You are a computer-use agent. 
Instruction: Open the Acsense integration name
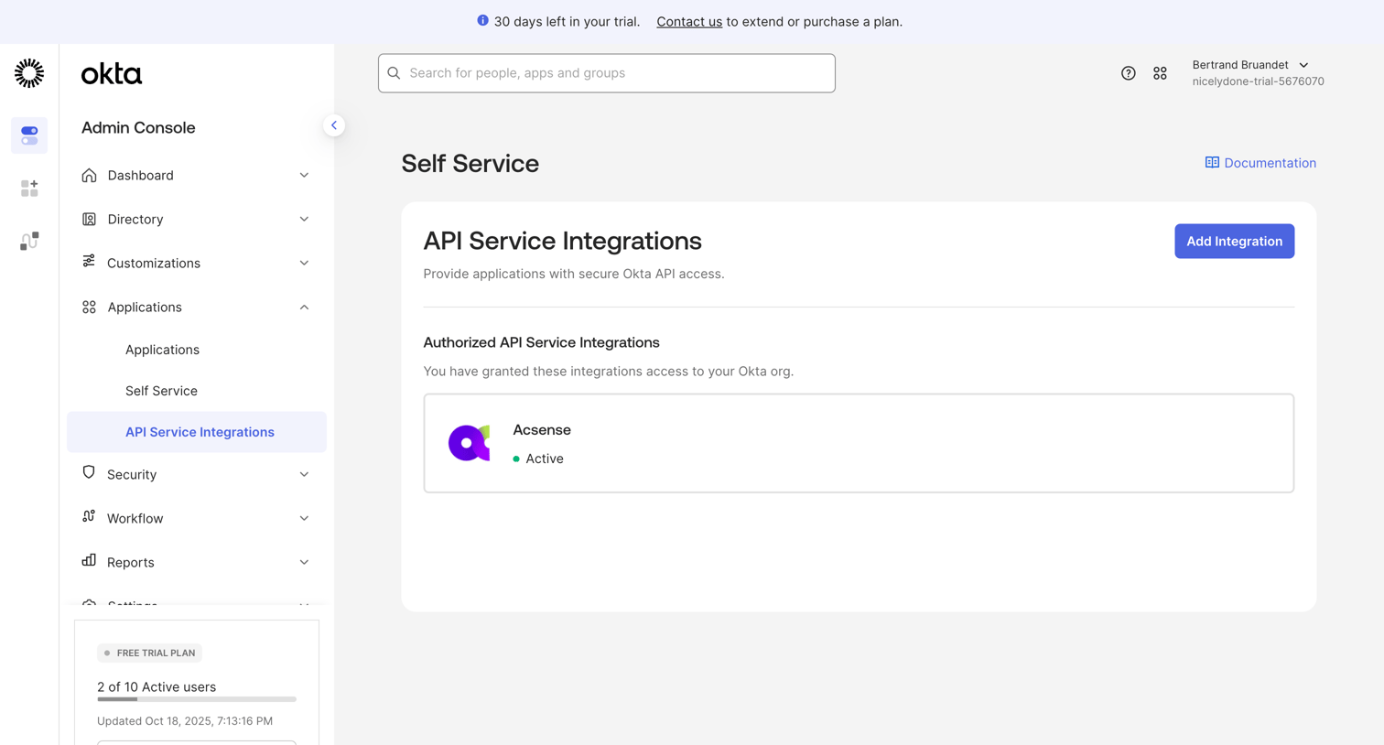point(542,429)
